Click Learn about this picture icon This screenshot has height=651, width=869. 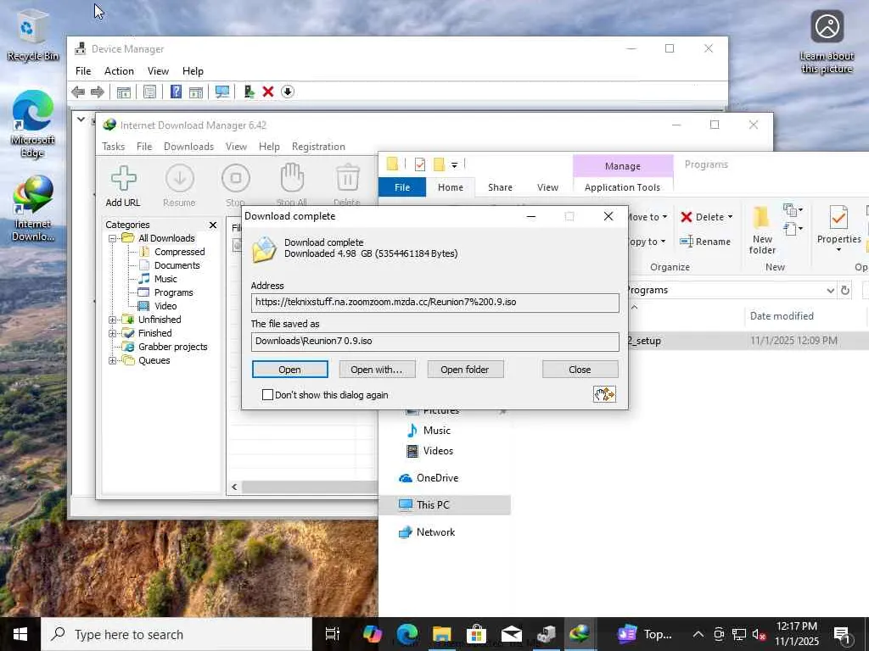(827, 42)
